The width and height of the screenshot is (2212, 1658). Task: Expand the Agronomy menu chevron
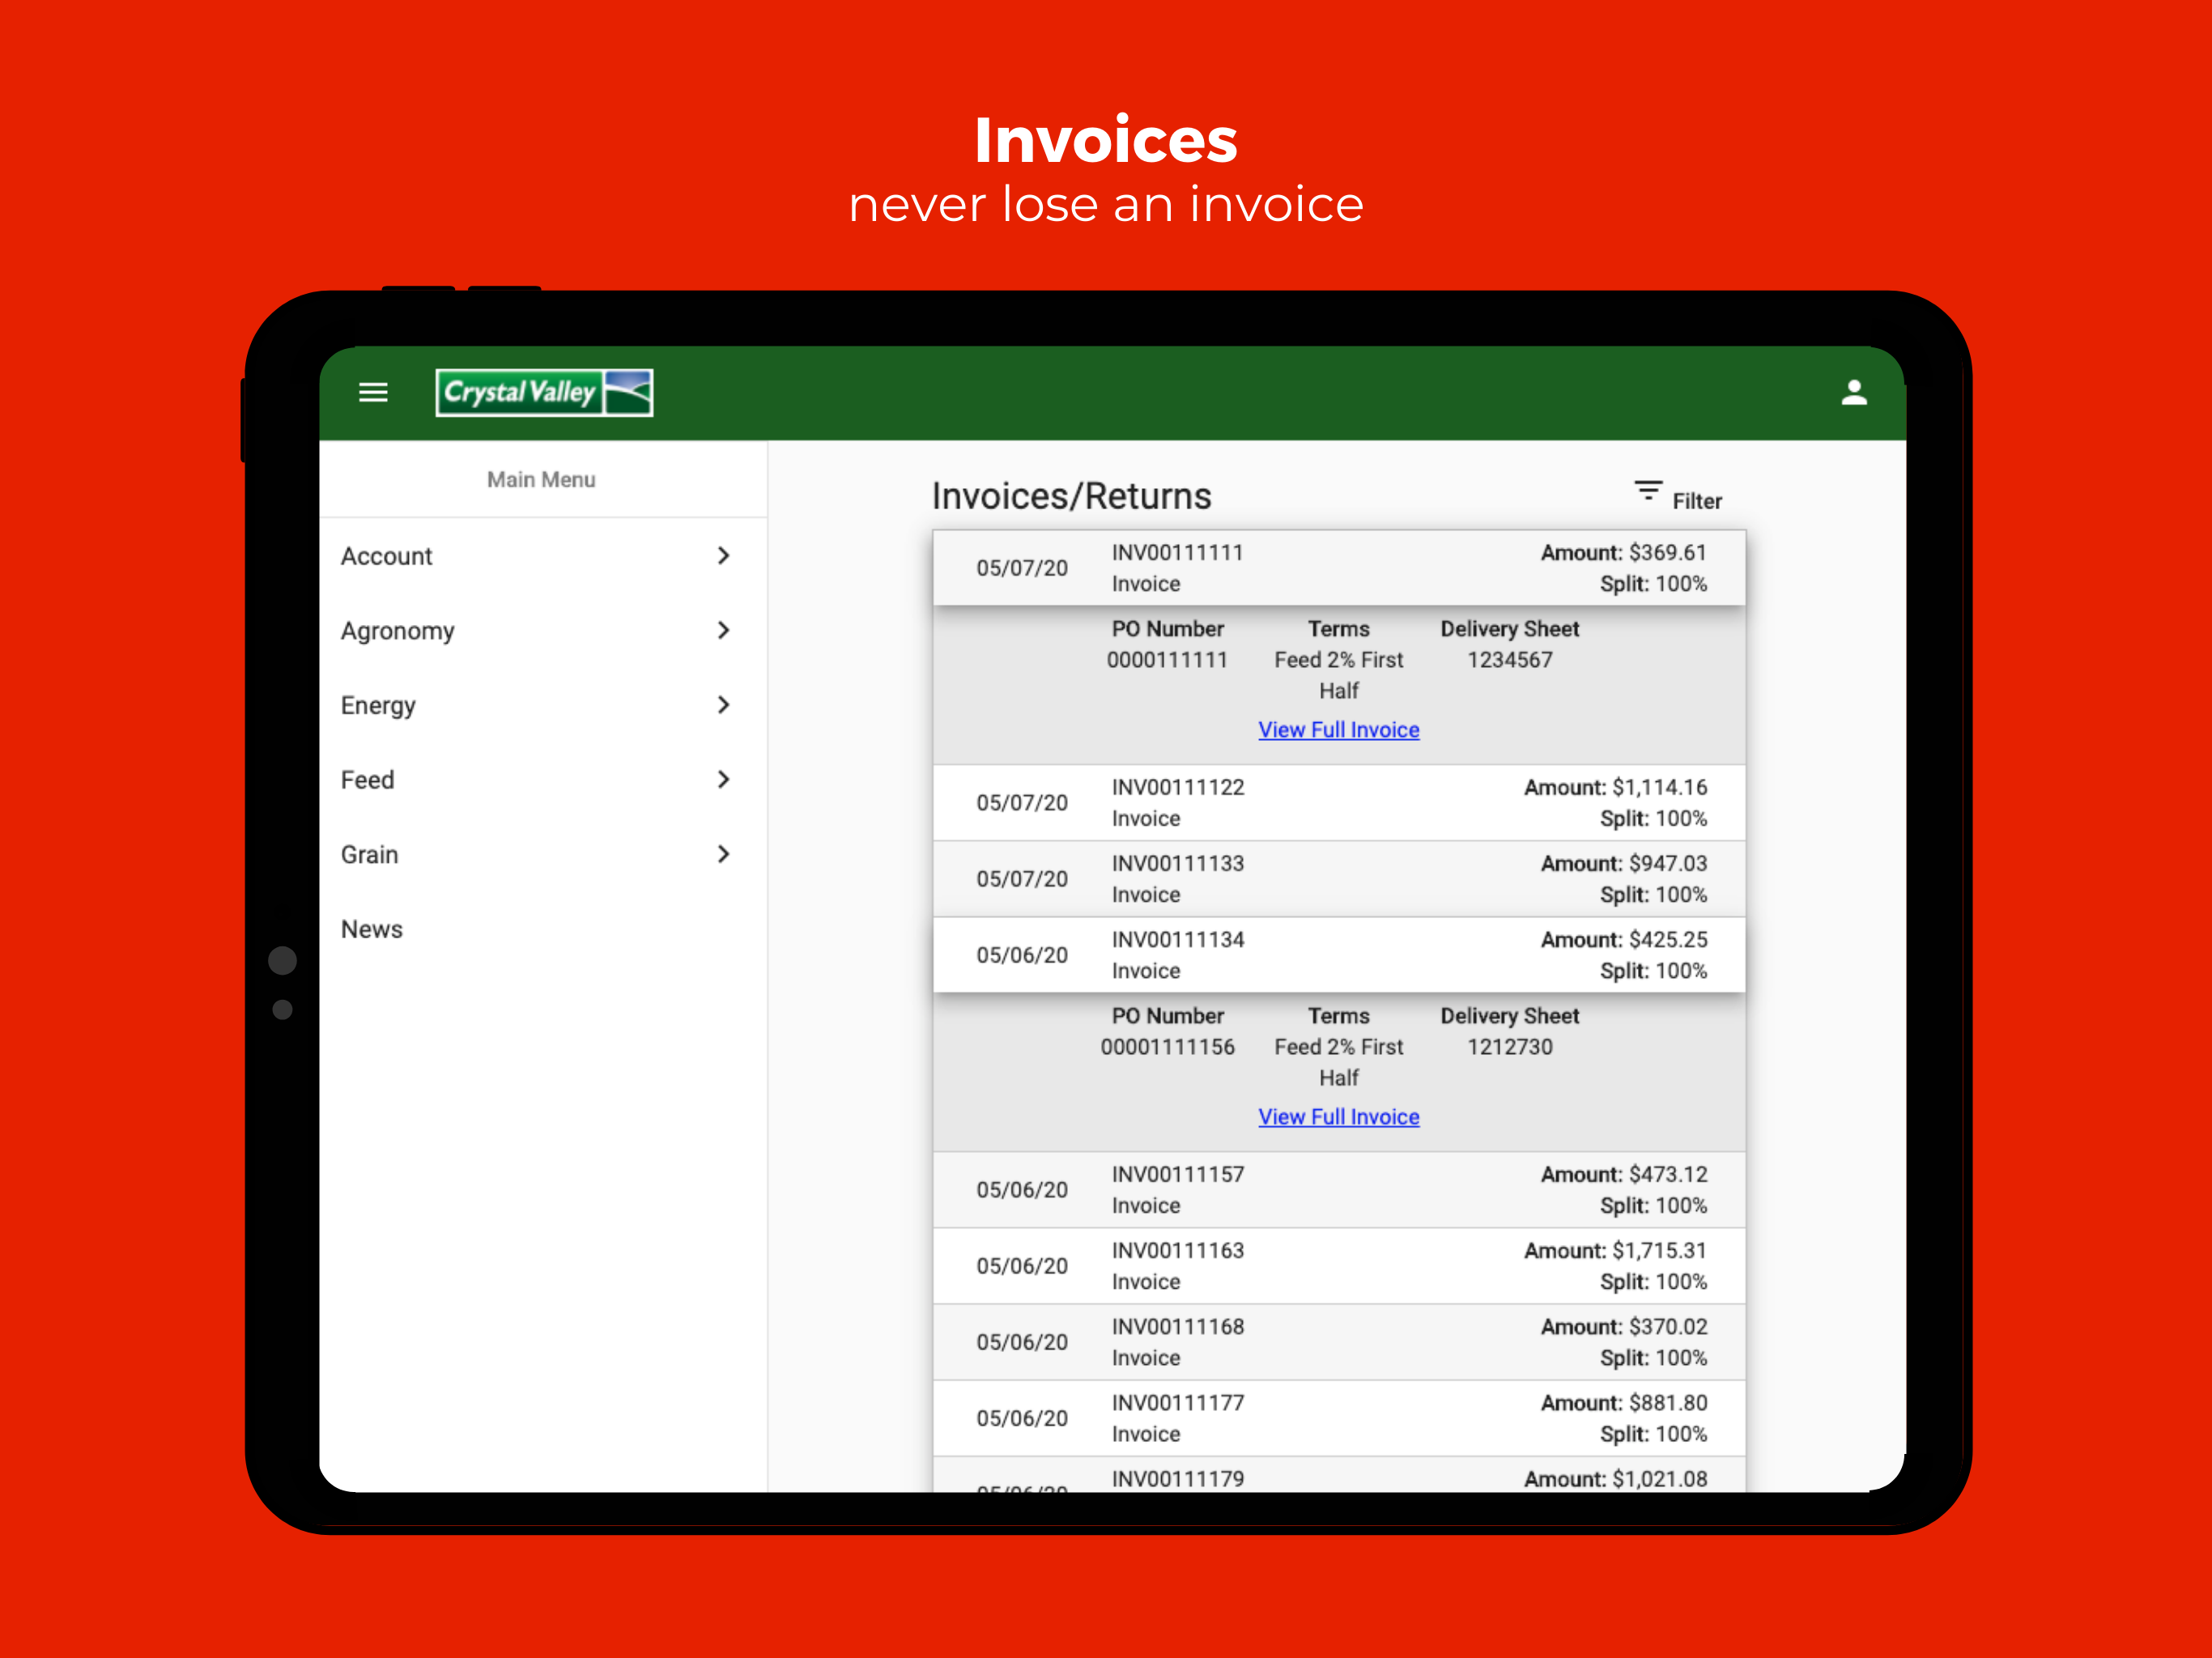(724, 630)
